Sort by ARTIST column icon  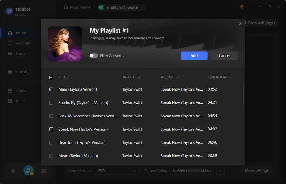point(139,77)
